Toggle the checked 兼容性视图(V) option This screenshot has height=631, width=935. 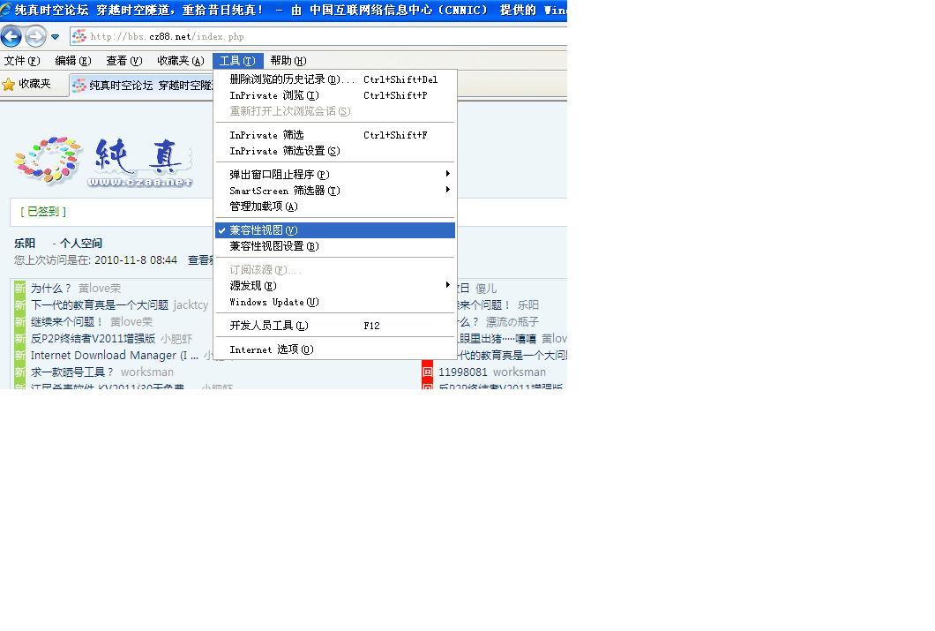coord(335,230)
